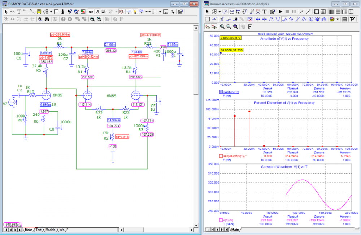Click the Zoom In magnifier in schematic toolbar
361x235 pixels.
click(x=92, y=19)
